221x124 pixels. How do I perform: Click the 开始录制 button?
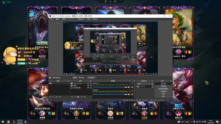coord(163,86)
